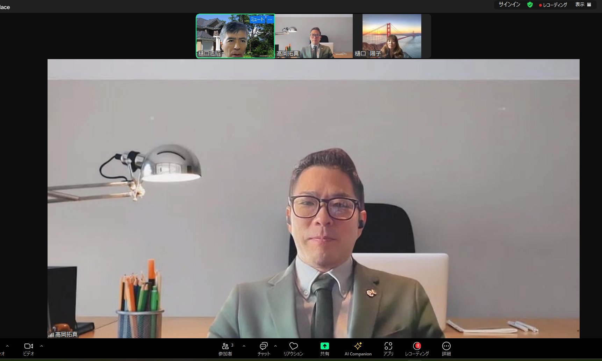This screenshot has height=361, width=602.
Task: Click the green 共有 share screen button
Action: [324, 349]
